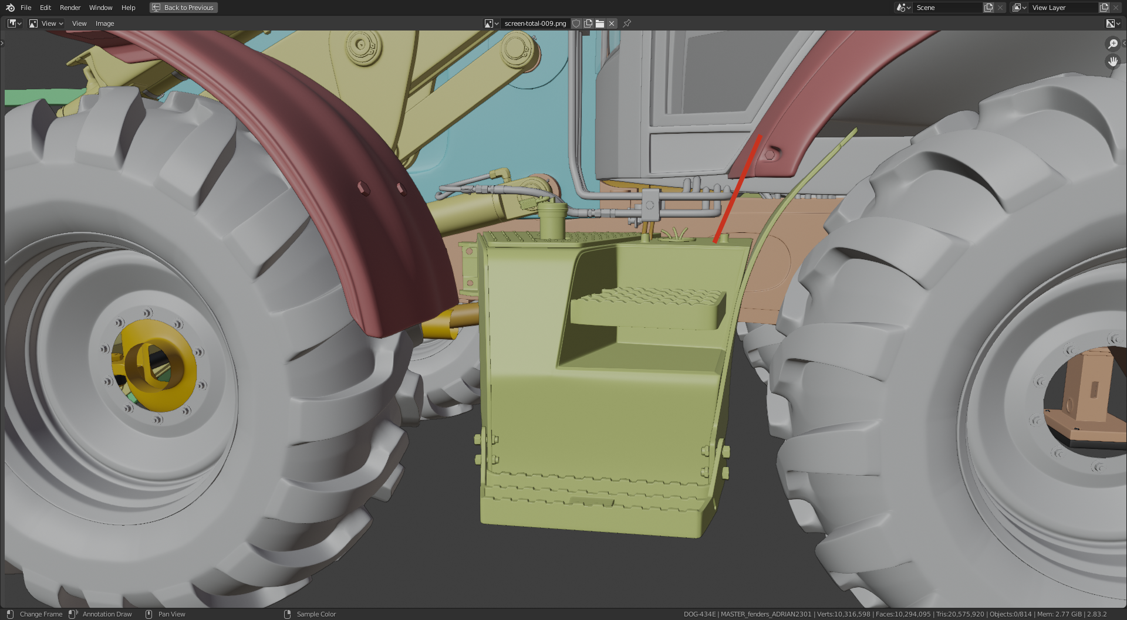Click the 2.83.2 version text
The image size is (1127, 620).
pos(1097,614)
